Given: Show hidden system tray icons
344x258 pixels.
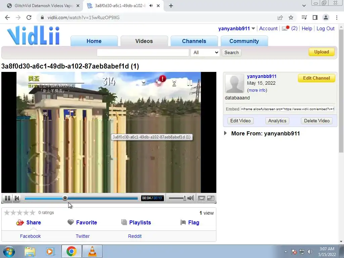Looking at the screenshot, I should 286,252.
